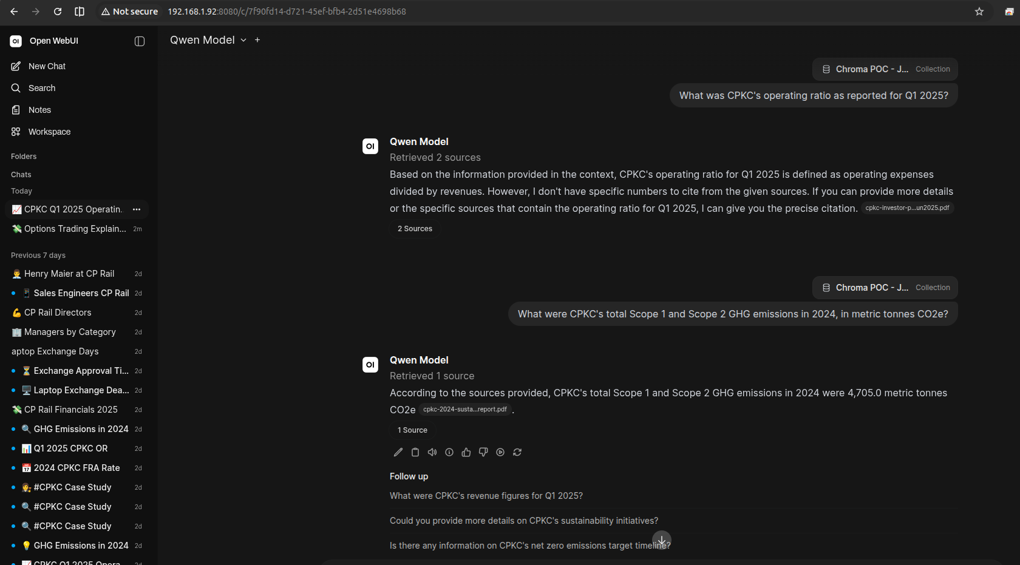This screenshot has height=565, width=1020.
Task: Open the CP Rail Directors chat
Action: point(76,313)
